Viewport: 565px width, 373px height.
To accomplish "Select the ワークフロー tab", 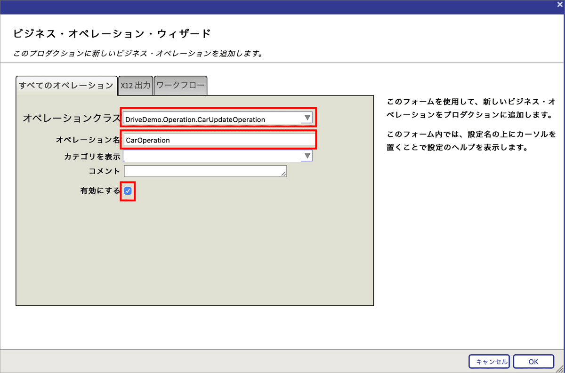I will tap(181, 86).
